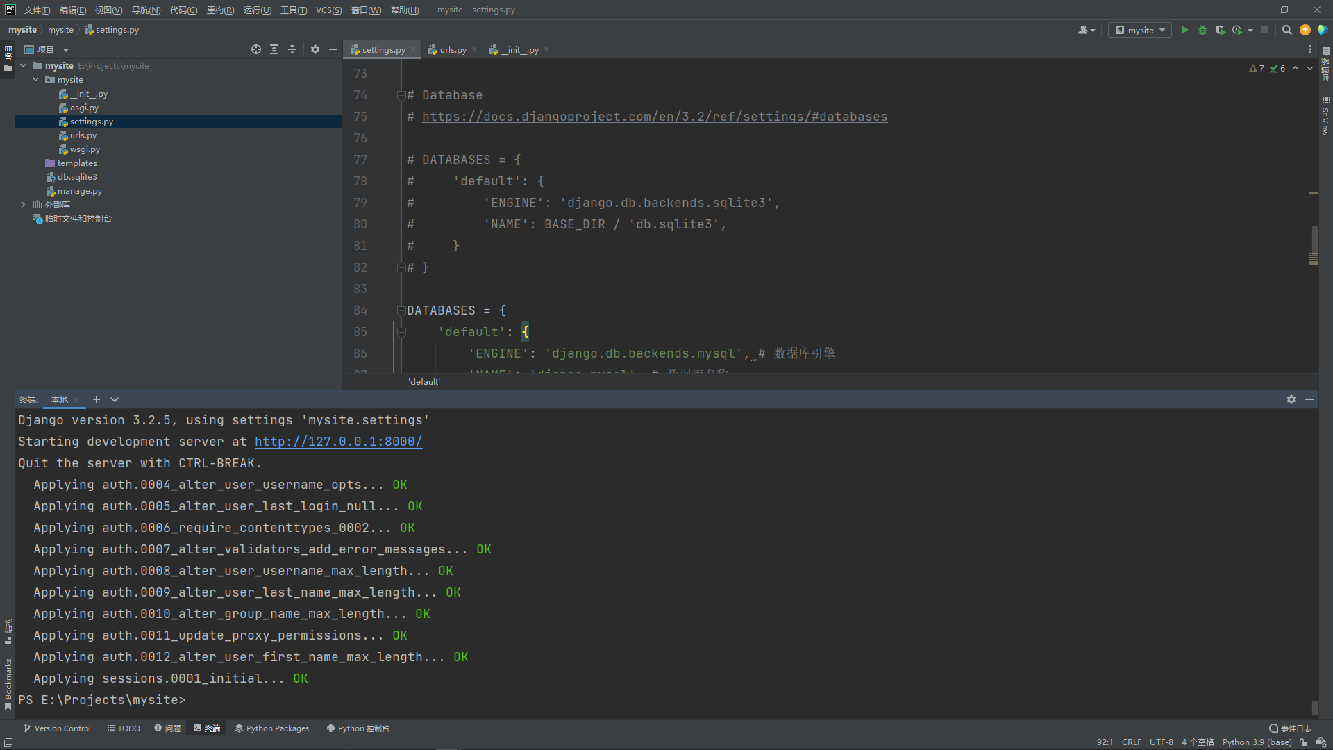1333x750 pixels.
Task: Switch to the __init__.py editor tab
Action: tap(519, 49)
